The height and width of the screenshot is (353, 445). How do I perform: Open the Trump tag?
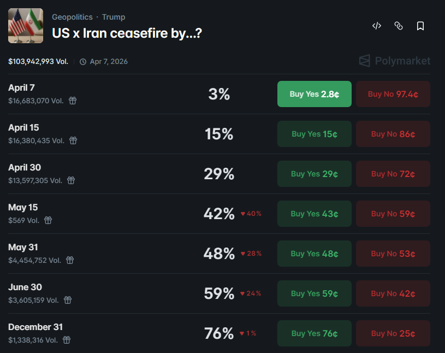(x=114, y=17)
